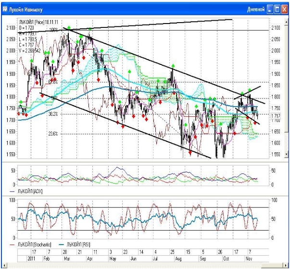
Task: Click the Jun month label on time axis
Action: (134, 259)
